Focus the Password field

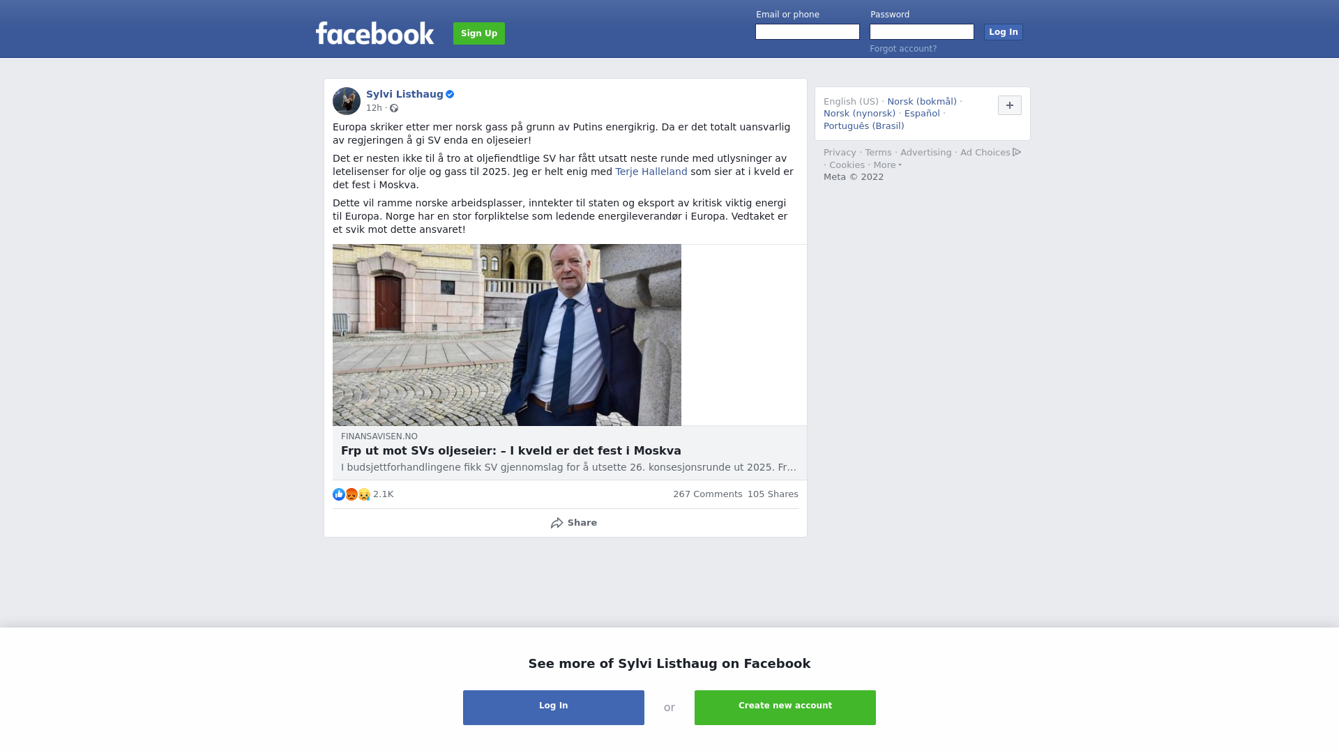(922, 32)
